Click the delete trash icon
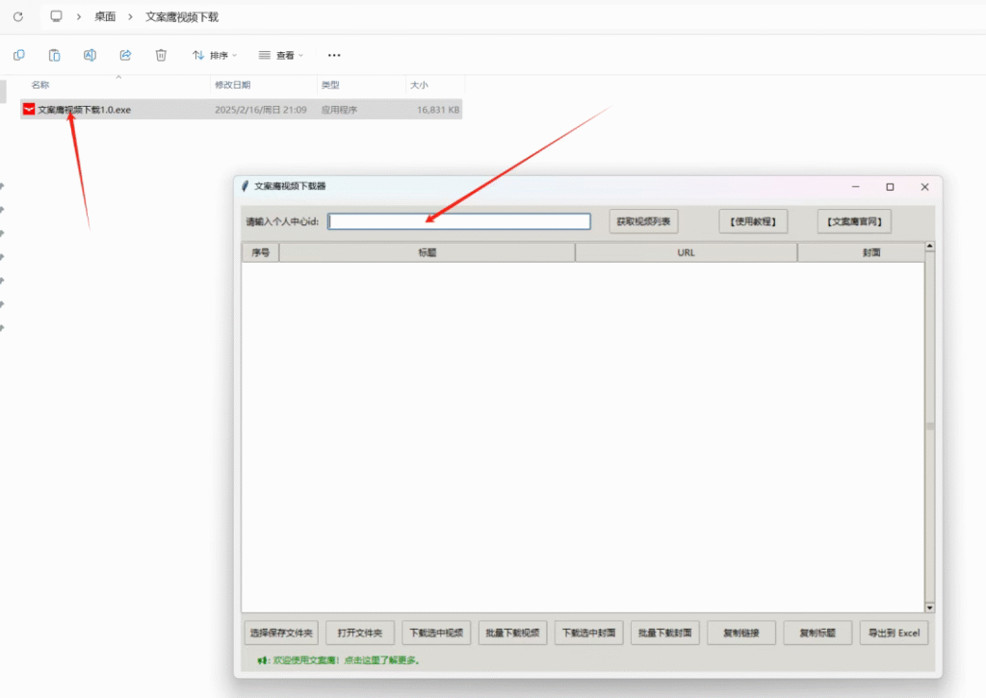 coord(161,55)
